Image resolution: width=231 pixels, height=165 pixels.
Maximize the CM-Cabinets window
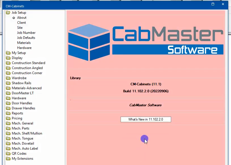click(213, 4)
